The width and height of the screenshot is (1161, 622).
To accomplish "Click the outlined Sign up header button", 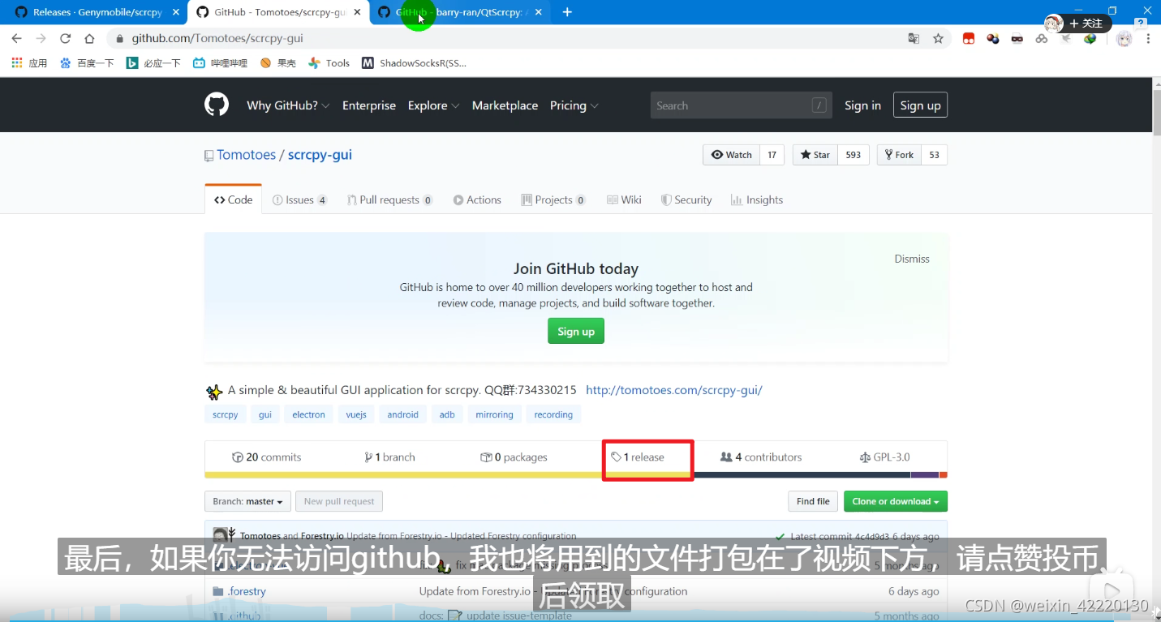I will [x=920, y=105].
